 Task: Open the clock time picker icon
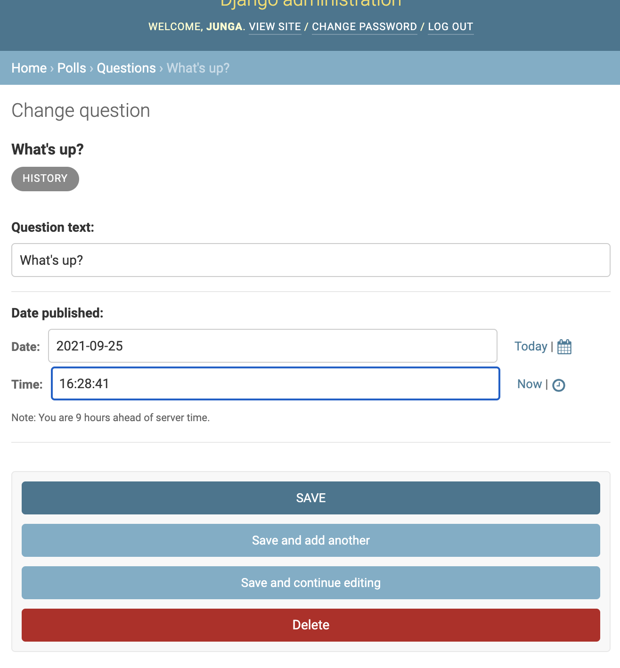coord(559,385)
